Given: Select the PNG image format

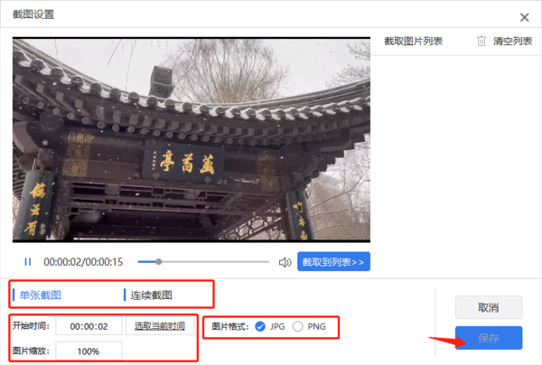Looking at the screenshot, I should point(297,326).
